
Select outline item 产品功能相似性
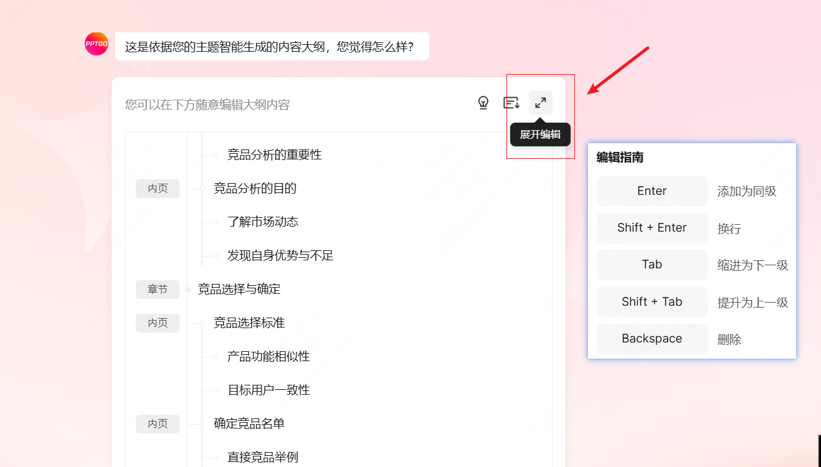[268, 356]
